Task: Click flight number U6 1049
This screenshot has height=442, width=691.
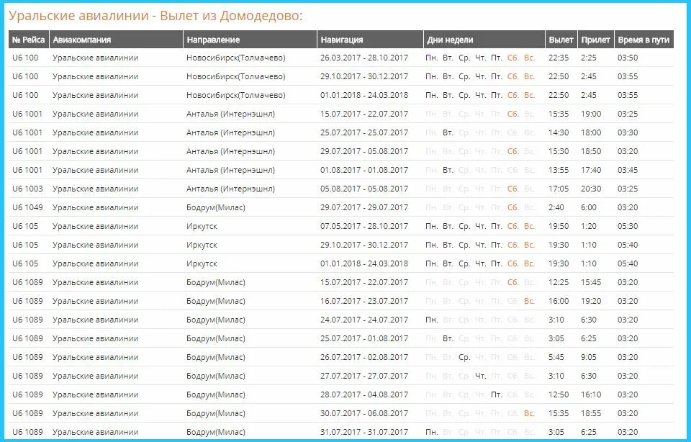Action: coord(27,207)
